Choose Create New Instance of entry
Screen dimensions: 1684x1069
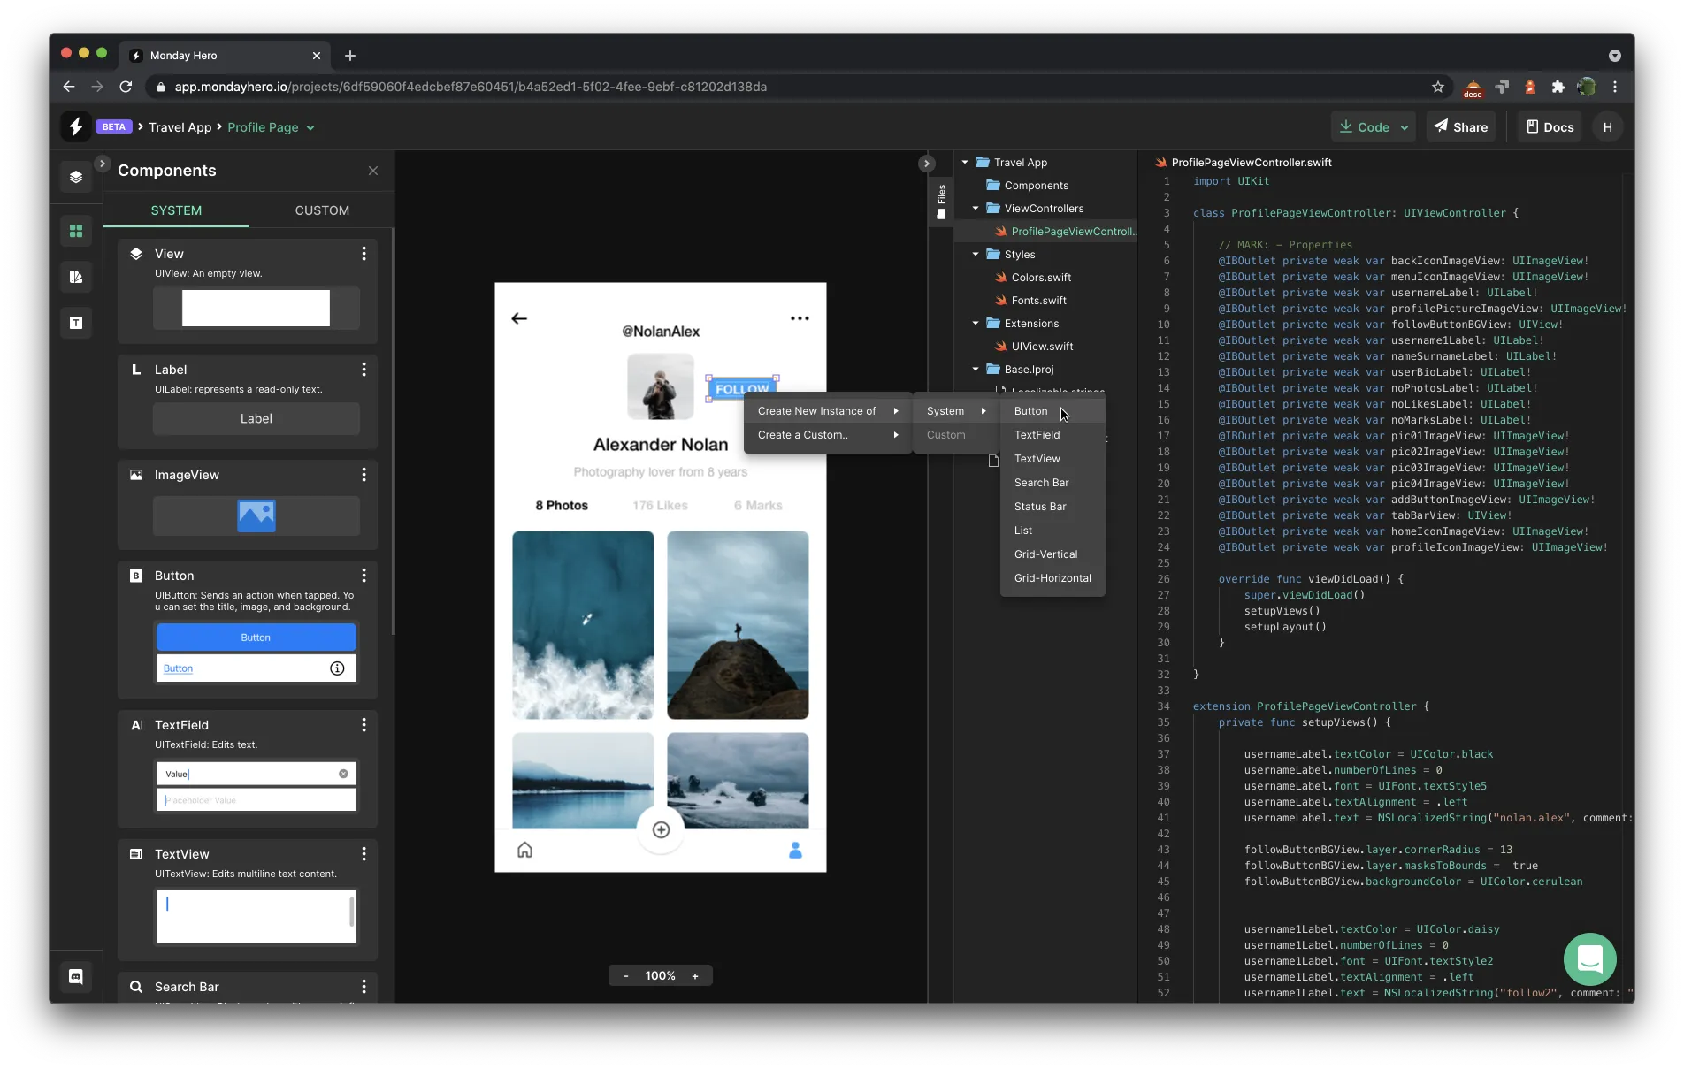tap(828, 411)
